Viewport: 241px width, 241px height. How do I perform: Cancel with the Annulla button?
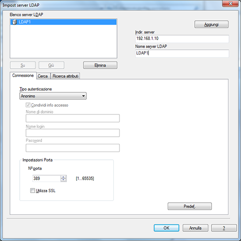coord(195,228)
